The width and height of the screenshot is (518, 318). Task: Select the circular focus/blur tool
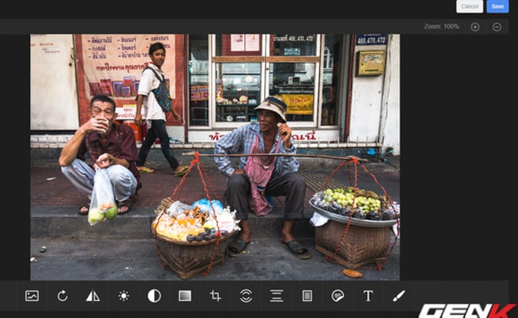click(246, 296)
